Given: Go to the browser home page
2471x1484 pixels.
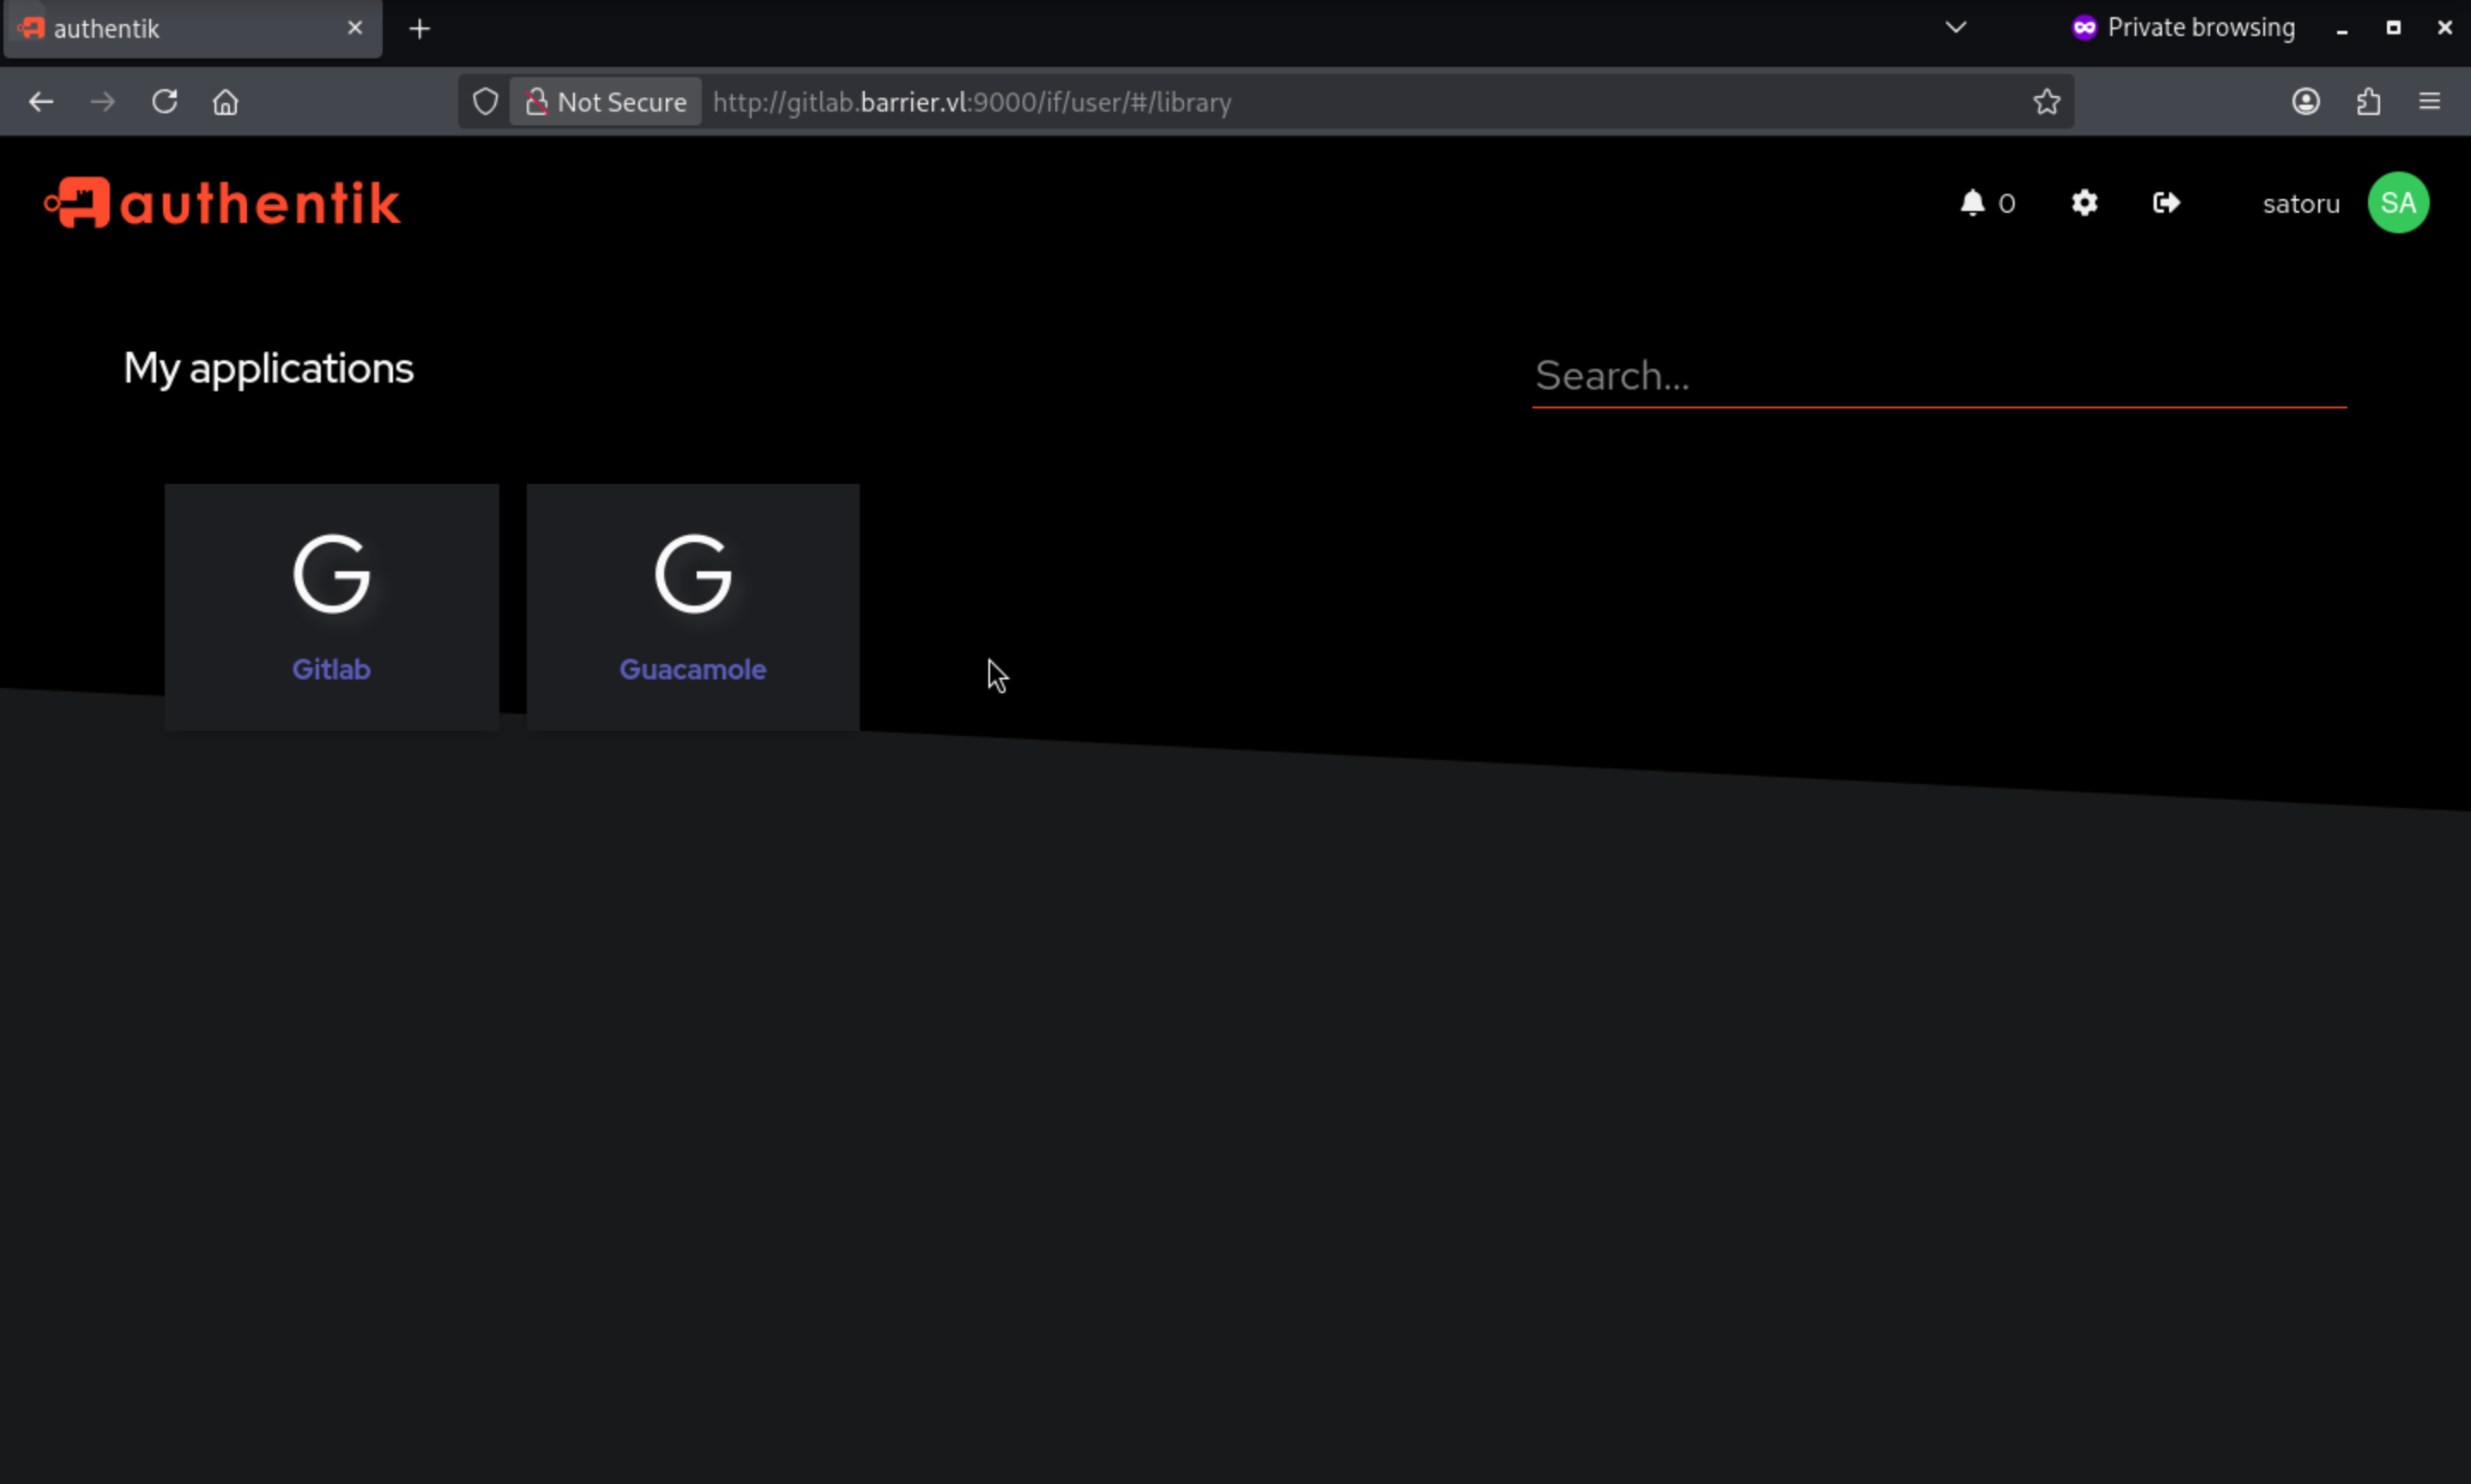Looking at the screenshot, I should click(226, 102).
